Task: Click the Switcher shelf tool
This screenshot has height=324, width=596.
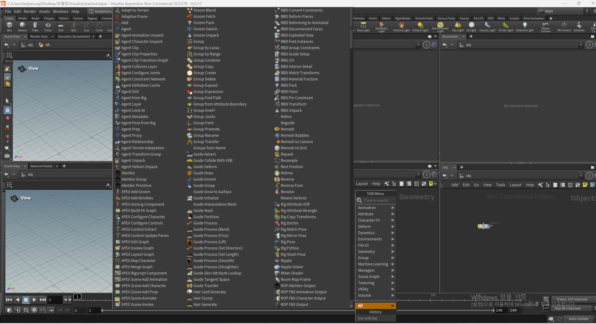Action: (x=579, y=27)
